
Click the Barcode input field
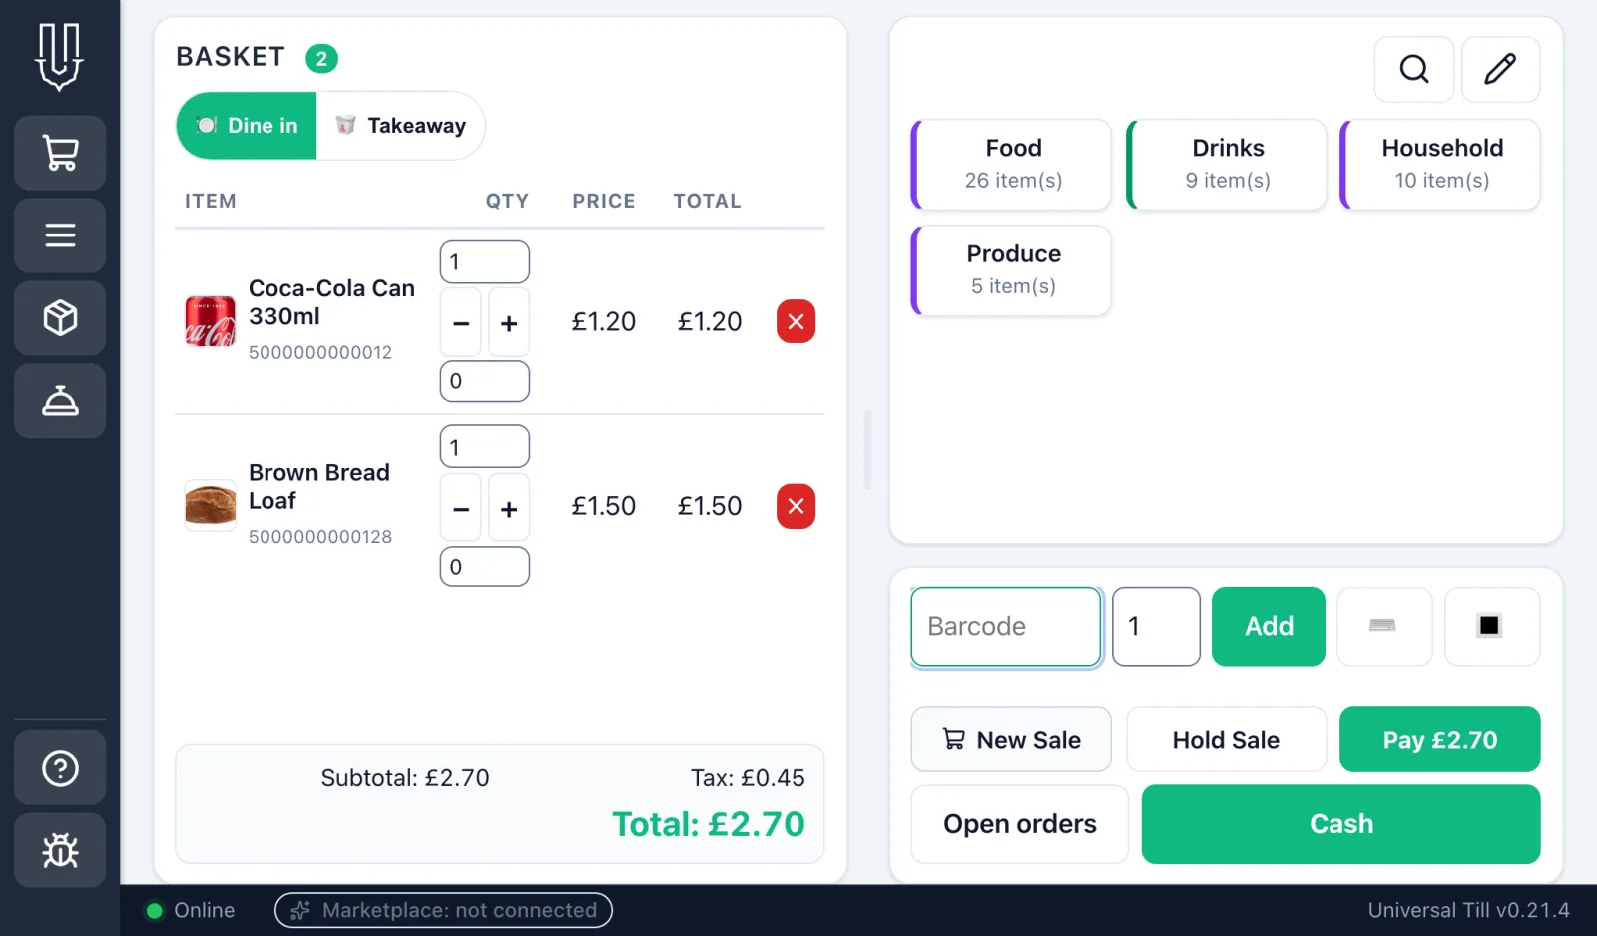coord(1006,626)
